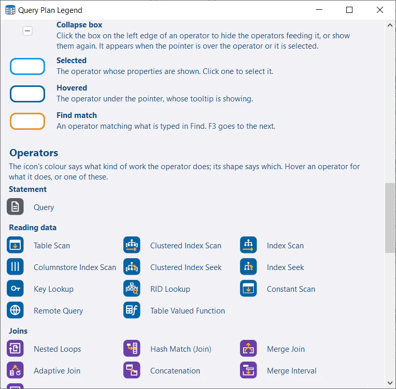Click the Nested Loops icon

click(x=15, y=349)
